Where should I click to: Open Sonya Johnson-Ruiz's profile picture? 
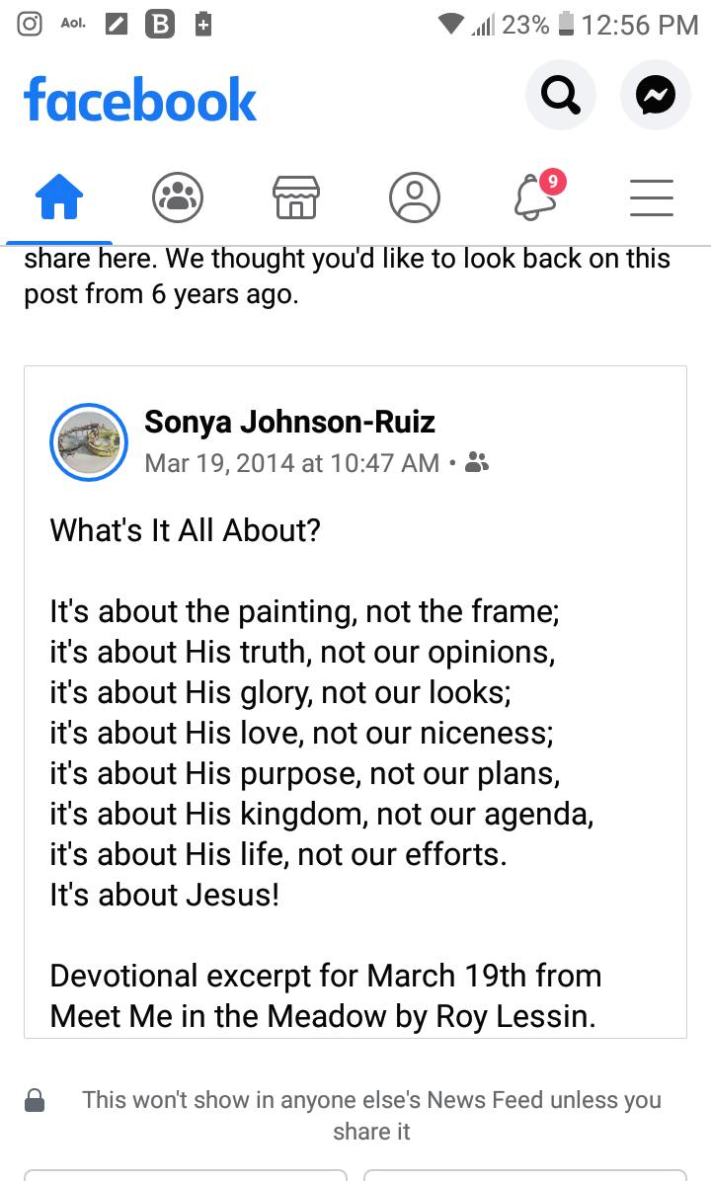(89, 442)
